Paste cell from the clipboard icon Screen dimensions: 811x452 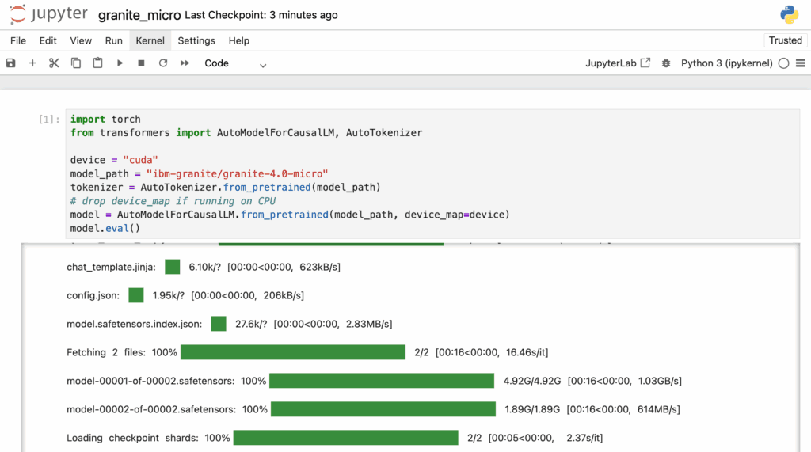[97, 63]
